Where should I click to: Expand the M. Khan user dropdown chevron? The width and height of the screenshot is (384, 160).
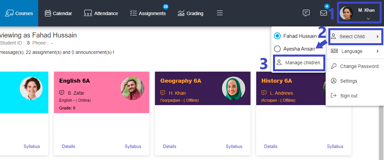point(368,19)
